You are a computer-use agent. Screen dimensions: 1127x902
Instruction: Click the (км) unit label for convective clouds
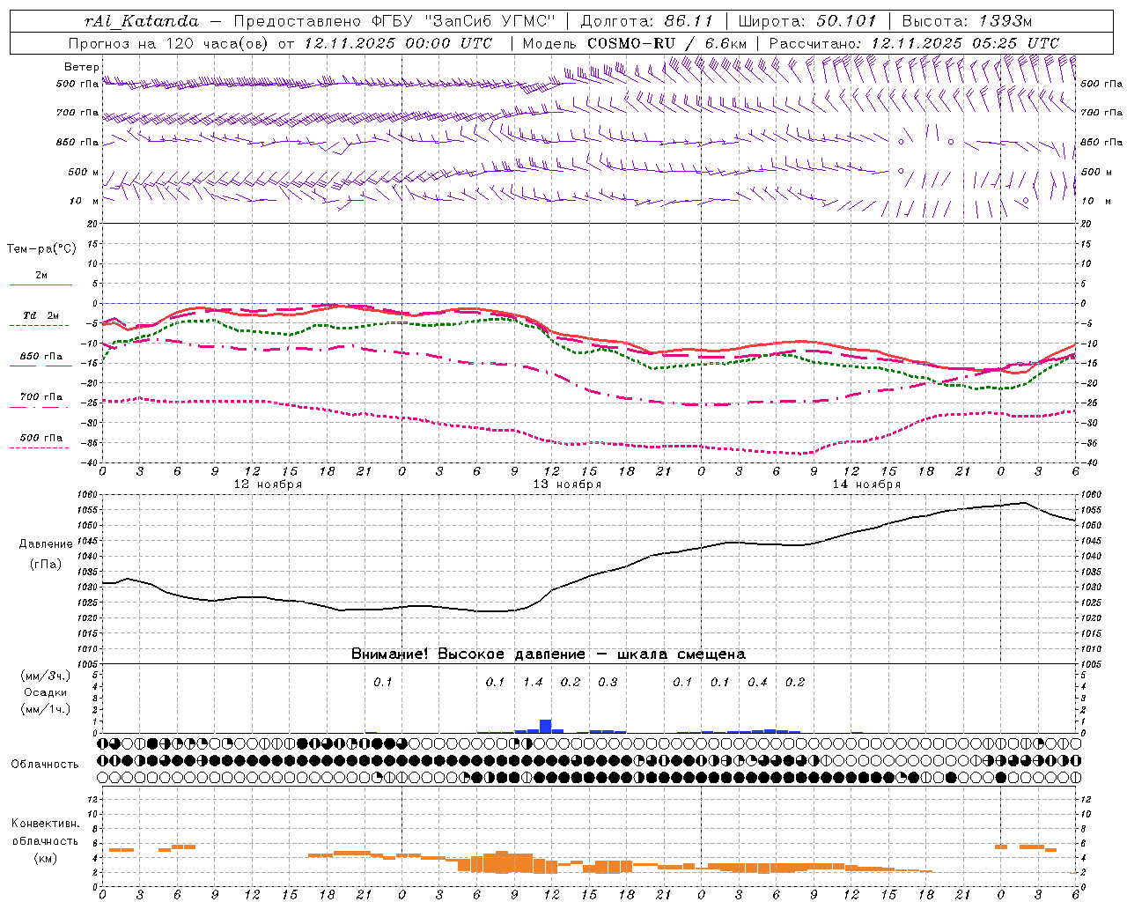45,859
